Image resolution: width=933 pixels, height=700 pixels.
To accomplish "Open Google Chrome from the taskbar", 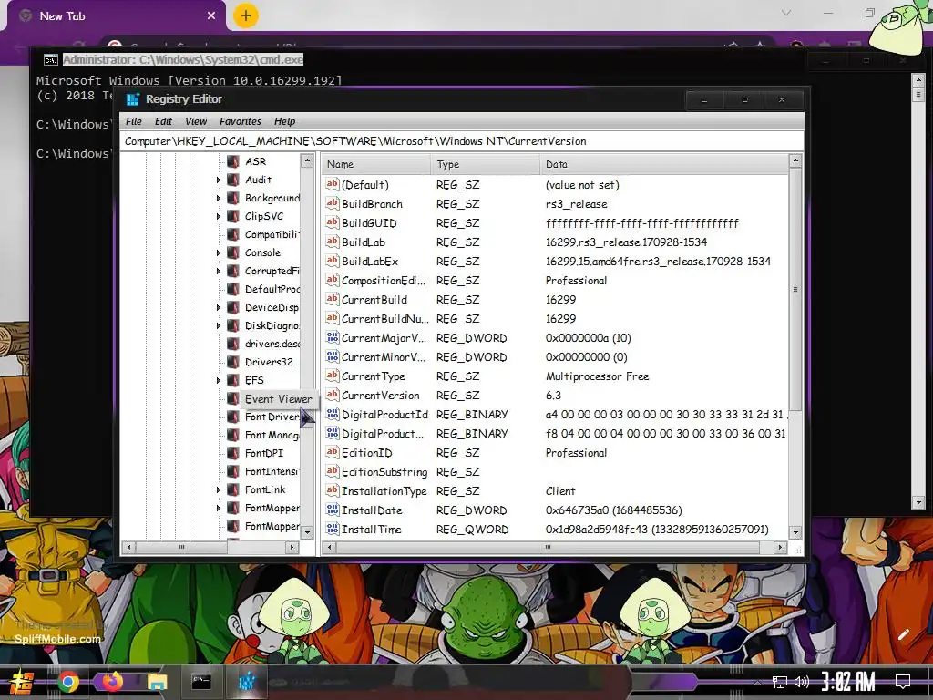I will click(x=67, y=682).
